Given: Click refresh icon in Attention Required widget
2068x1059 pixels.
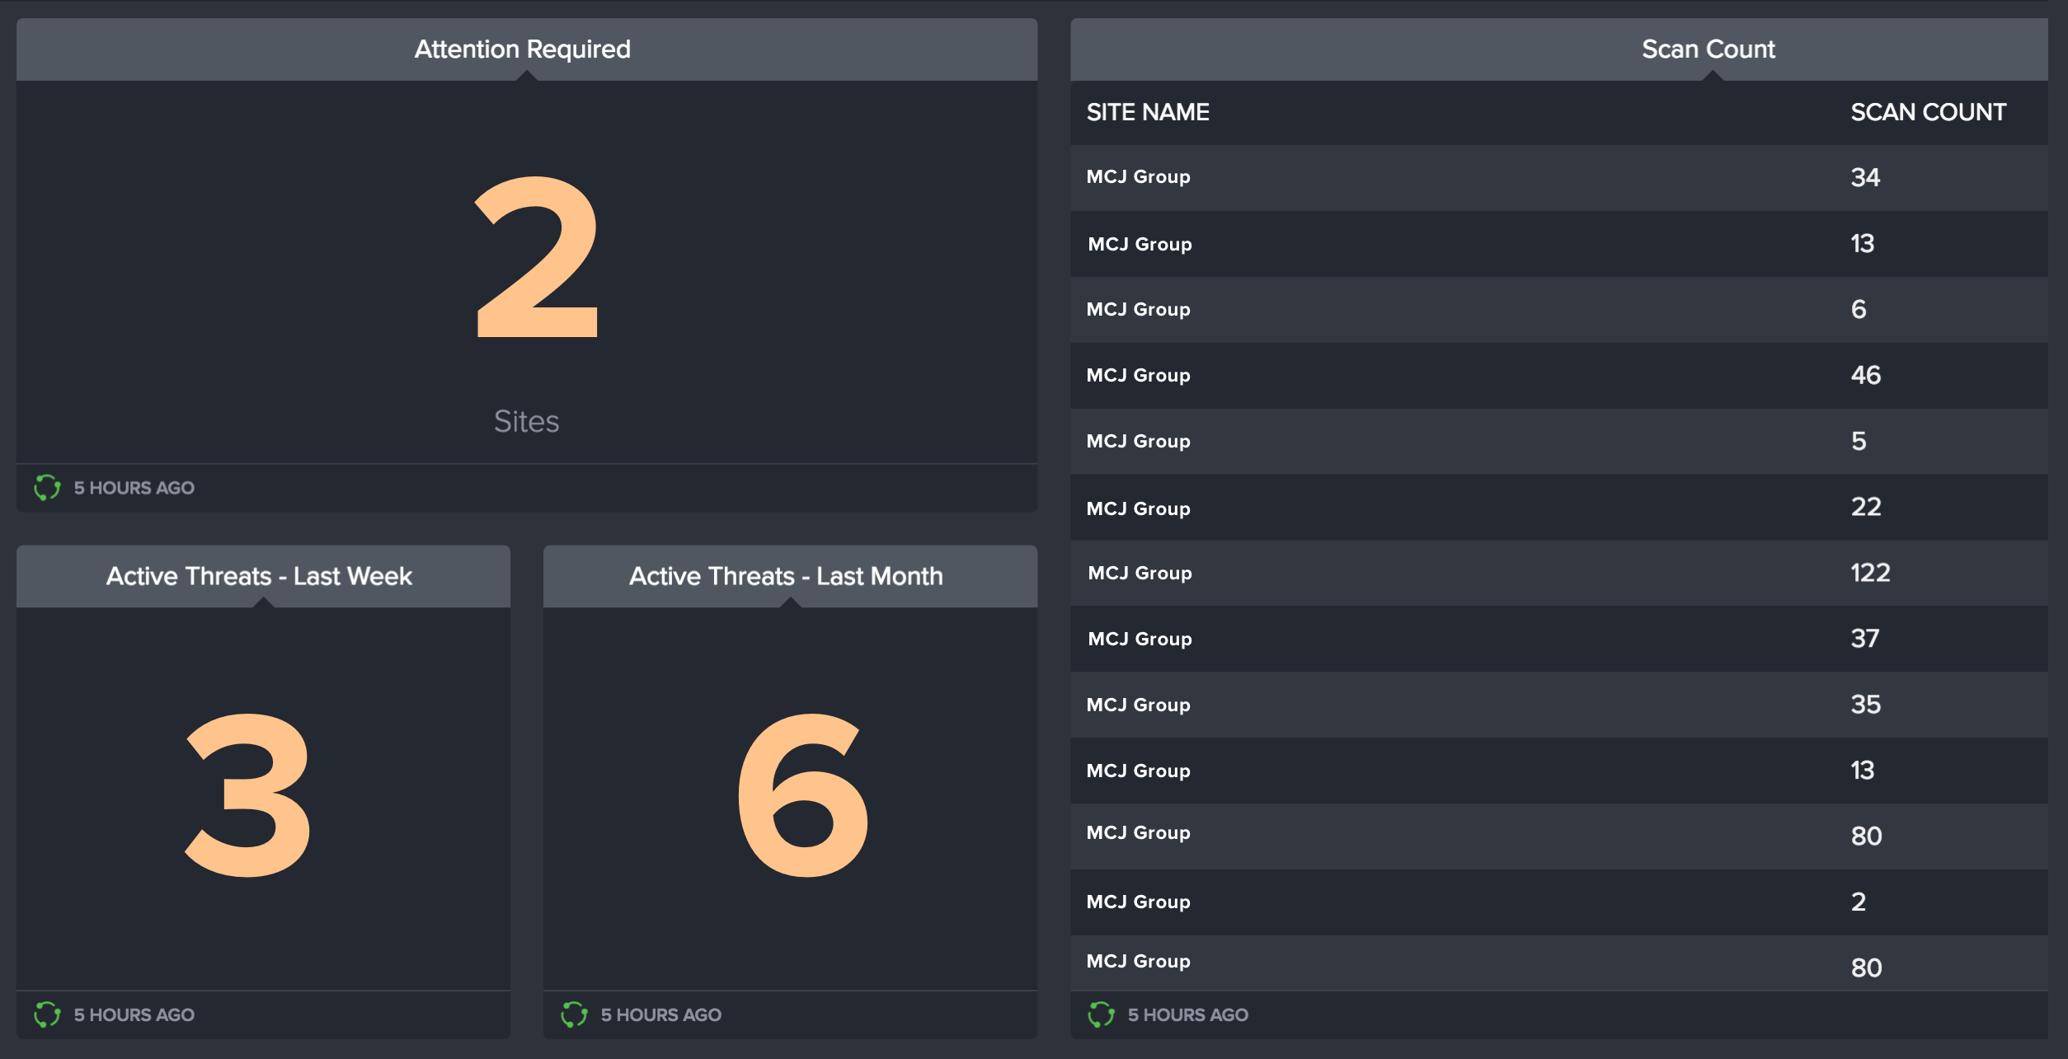Looking at the screenshot, I should point(47,487).
